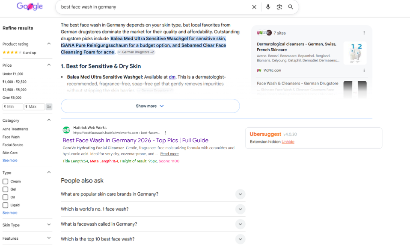410x247 pixels.
Task: Click See more under Category
Action: 10,161
